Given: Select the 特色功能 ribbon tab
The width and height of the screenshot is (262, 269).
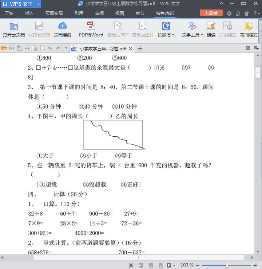Looking at the screenshot, I should pyautogui.click(x=165, y=13).
